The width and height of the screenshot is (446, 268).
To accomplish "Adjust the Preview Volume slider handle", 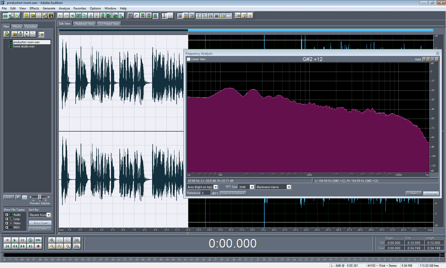I will pos(40,197).
